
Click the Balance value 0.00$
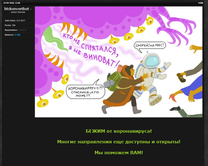pos(17,35)
